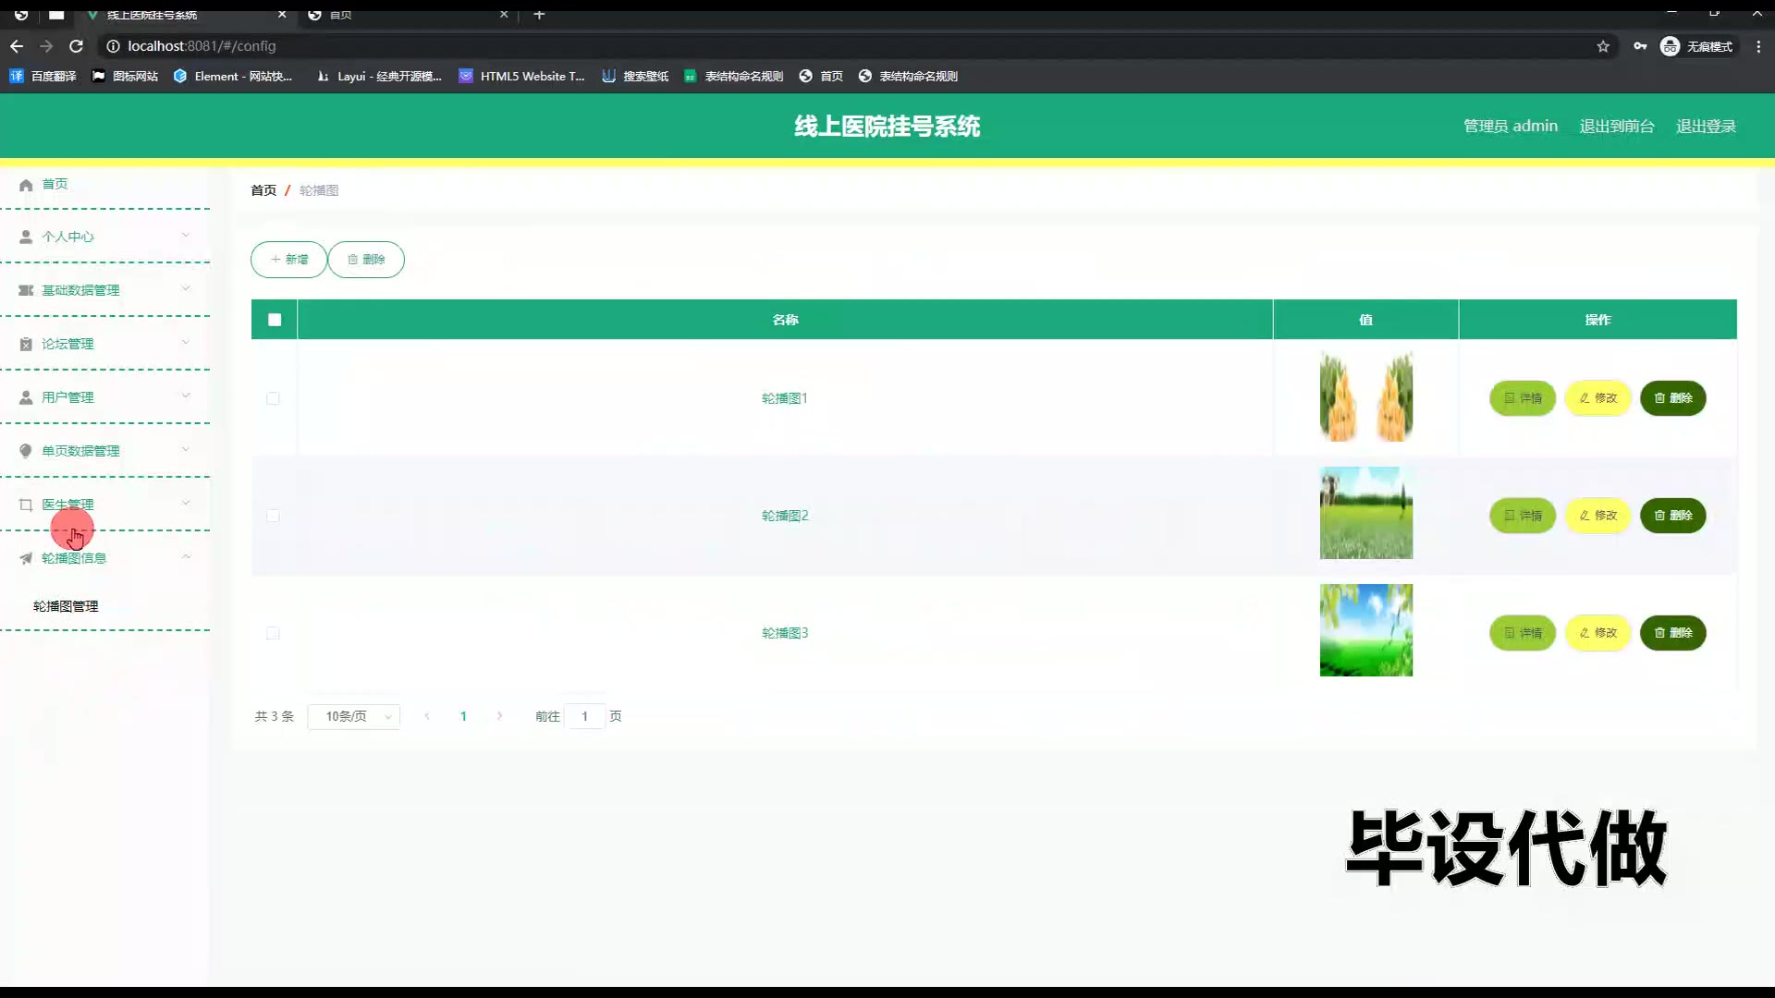Viewport: 1775px width, 998px height.
Task: Select 轮播图管理 submenu item
Action: click(x=66, y=607)
